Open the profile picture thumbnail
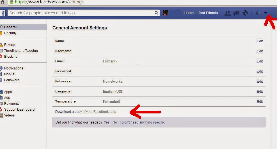 165,13
